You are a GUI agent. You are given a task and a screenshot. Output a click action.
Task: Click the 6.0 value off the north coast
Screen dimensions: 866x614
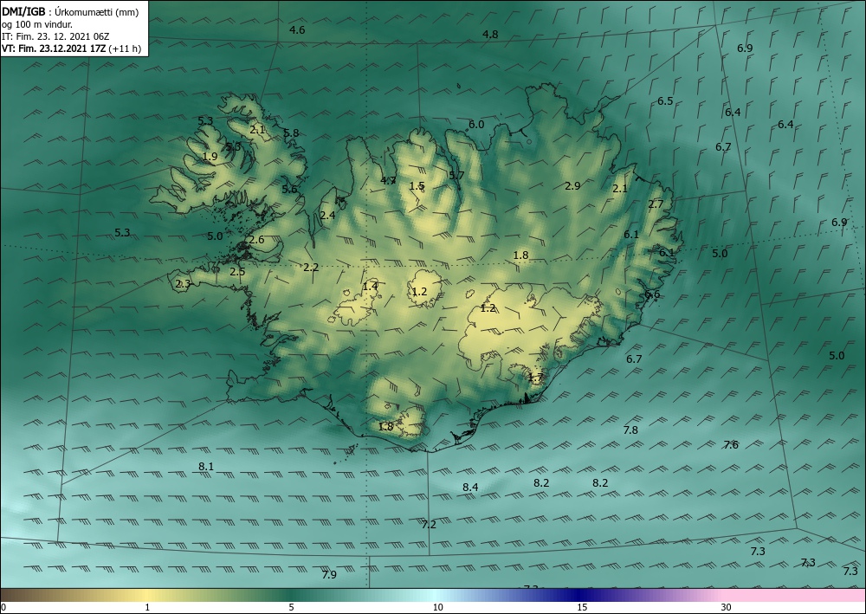(x=476, y=125)
